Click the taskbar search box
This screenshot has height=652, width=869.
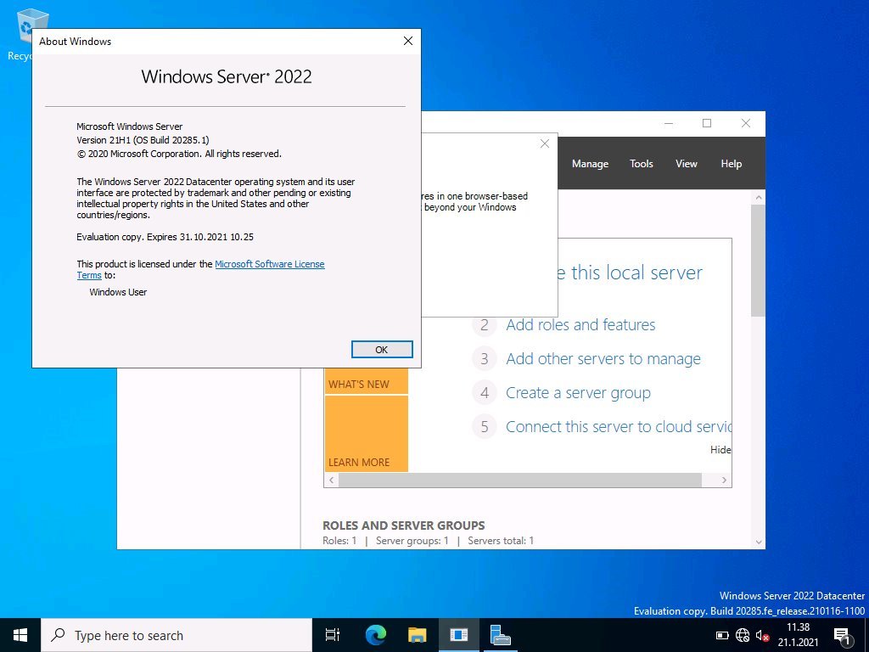click(177, 635)
